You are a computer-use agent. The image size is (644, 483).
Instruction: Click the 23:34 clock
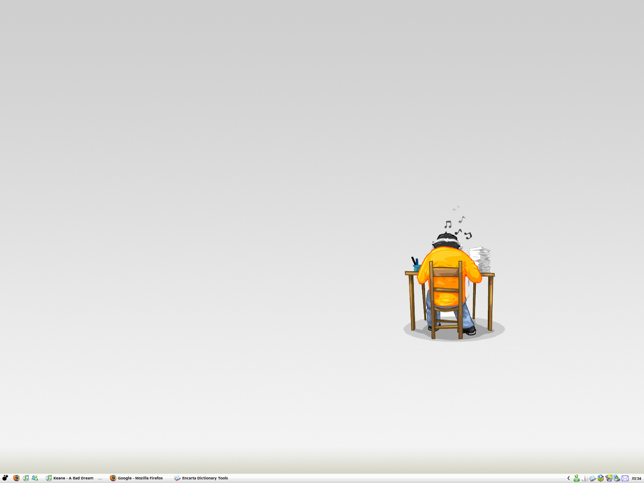click(x=636, y=479)
